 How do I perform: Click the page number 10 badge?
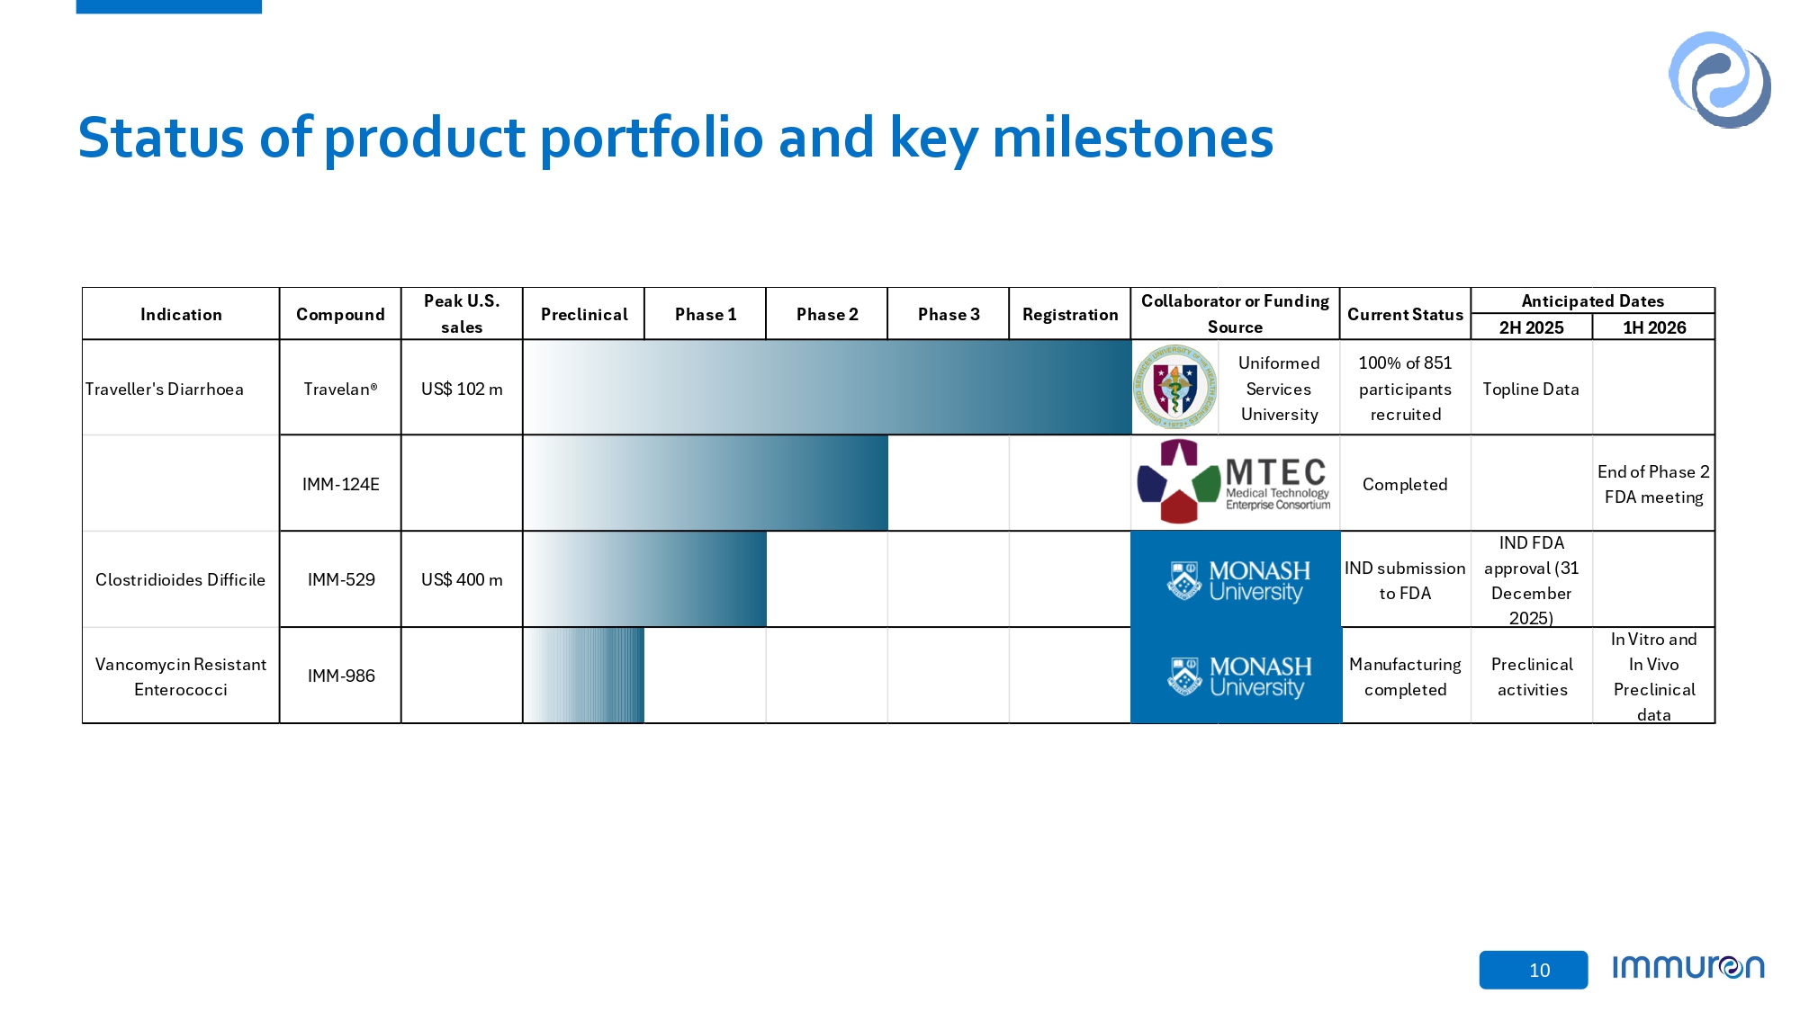coord(1534,970)
